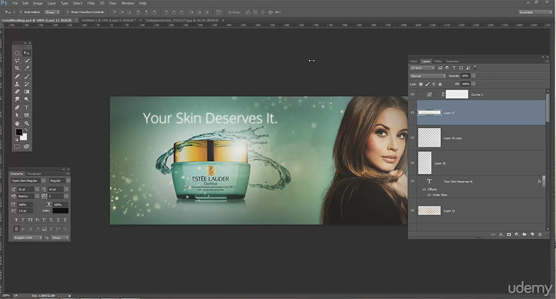Image resolution: width=556 pixels, height=299 pixels.
Task: Open the Essentials workspace dropdown
Action: point(535,12)
